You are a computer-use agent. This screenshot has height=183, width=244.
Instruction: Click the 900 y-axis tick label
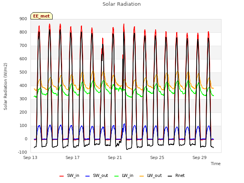23,19
